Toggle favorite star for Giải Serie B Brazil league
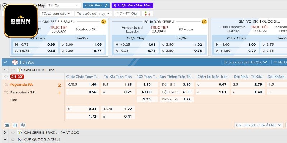287x143 pixels. coord(13,70)
